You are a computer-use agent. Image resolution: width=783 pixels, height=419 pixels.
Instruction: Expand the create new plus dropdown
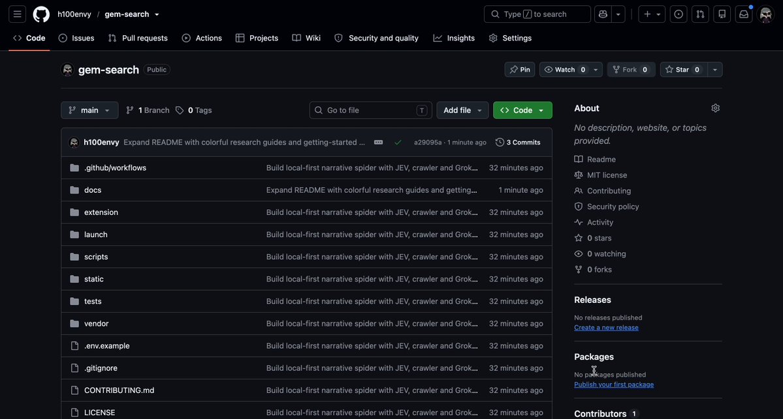point(652,14)
